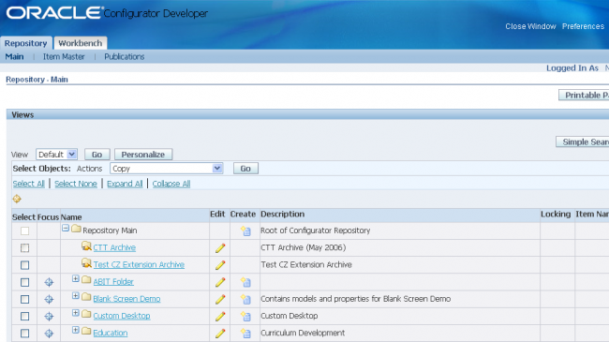Tick the Custom Desktop checkbox
The width and height of the screenshot is (609, 342).
point(25,317)
